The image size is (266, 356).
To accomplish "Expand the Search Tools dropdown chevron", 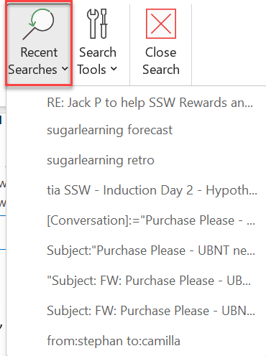I will [114, 69].
